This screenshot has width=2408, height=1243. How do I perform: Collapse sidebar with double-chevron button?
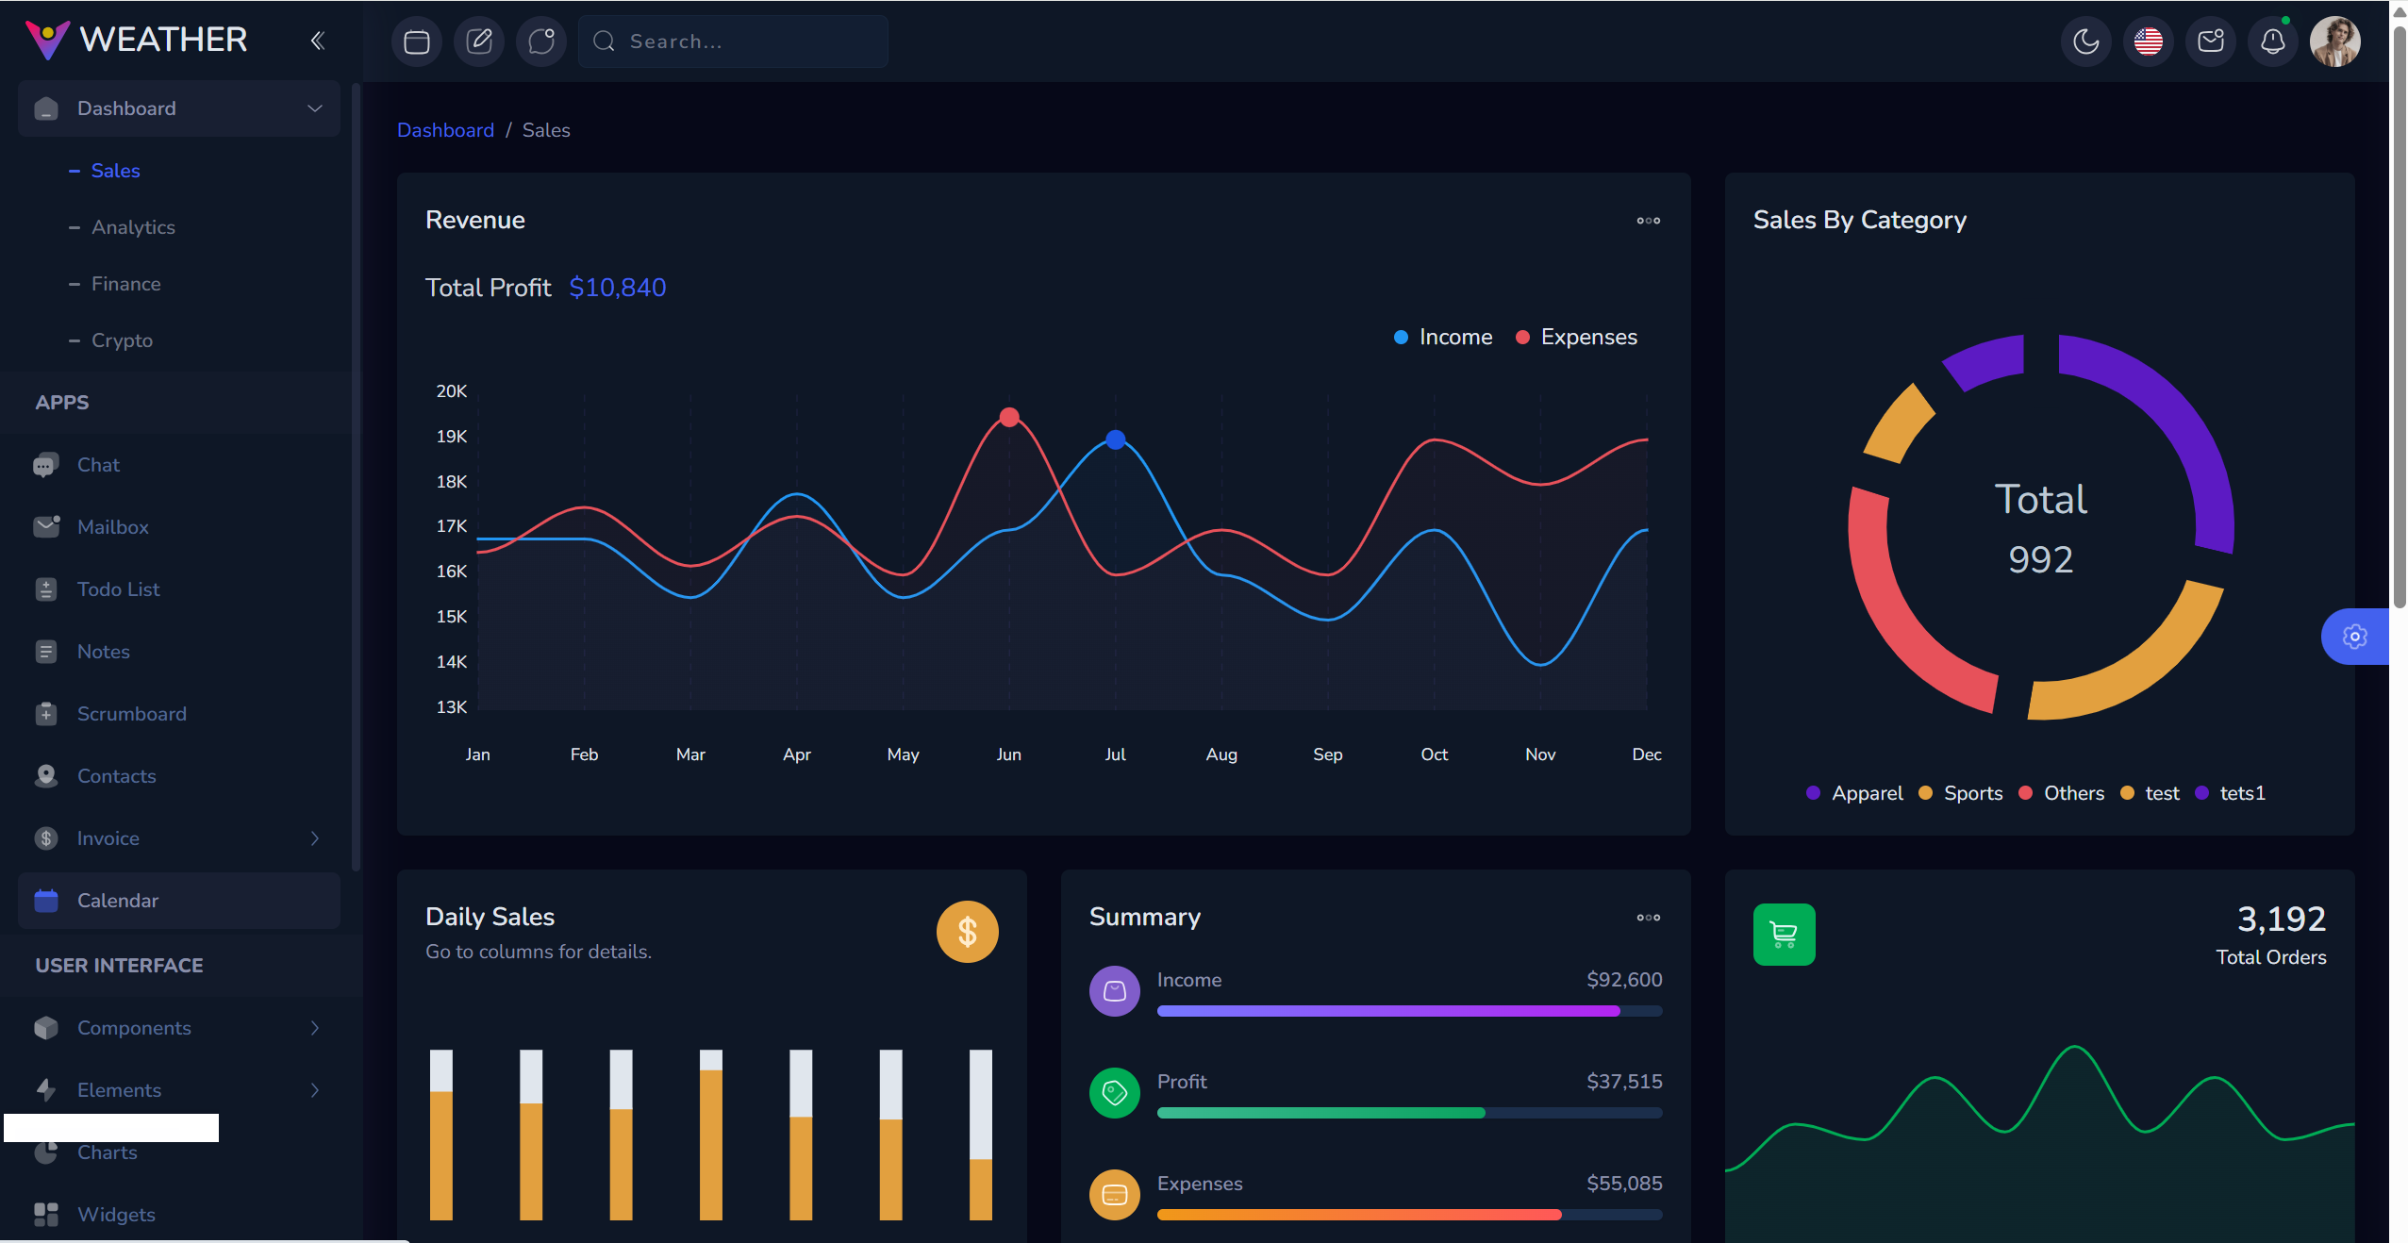(x=318, y=41)
